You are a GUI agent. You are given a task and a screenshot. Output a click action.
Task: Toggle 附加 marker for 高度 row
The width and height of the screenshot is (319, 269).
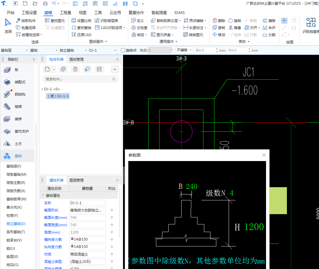[112, 232]
